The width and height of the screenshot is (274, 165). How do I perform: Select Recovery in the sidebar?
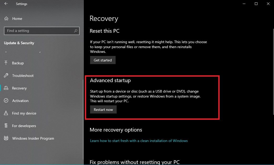(x=19, y=88)
